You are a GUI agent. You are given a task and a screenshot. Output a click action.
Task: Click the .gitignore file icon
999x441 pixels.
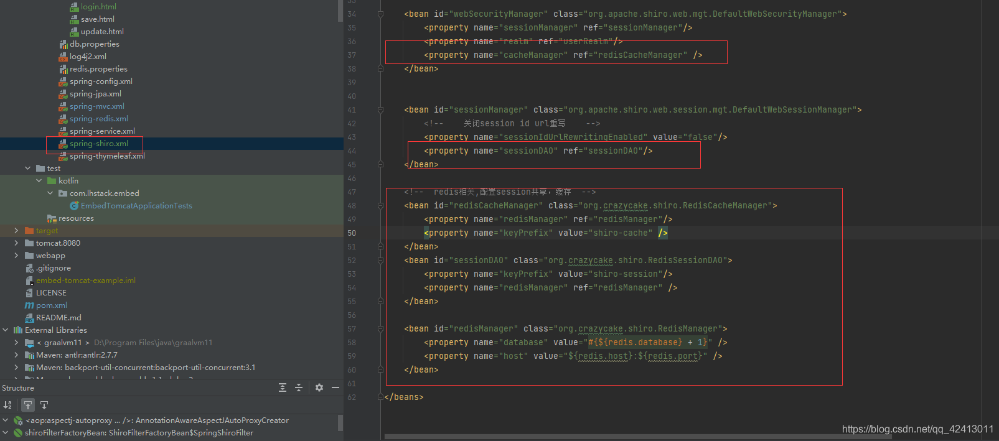(29, 268)
